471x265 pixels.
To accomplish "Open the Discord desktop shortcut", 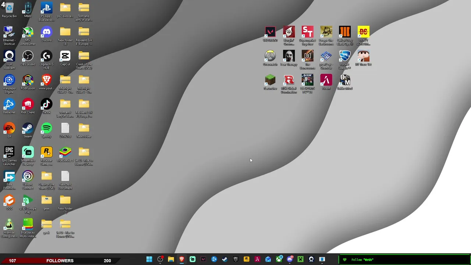I will pyautogui.click(x=46, y=34).
